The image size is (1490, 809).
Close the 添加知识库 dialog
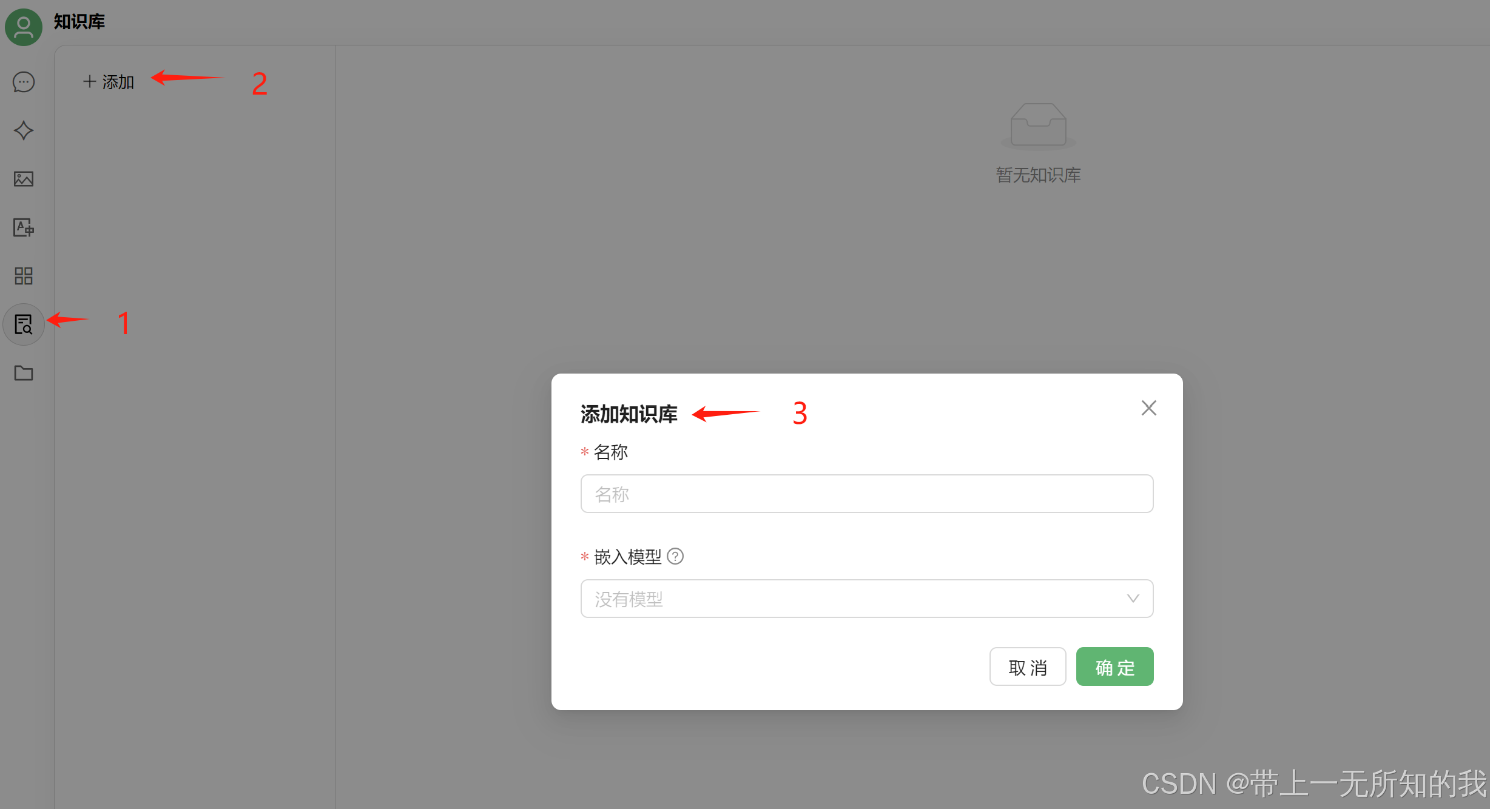coord(1148,408)
